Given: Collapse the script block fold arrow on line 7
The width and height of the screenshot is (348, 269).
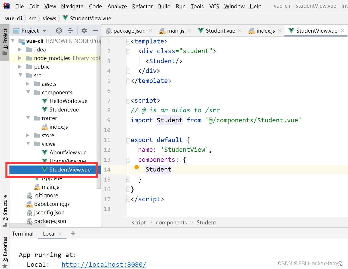Looking at the screenshot, I should tap(128, 100).
